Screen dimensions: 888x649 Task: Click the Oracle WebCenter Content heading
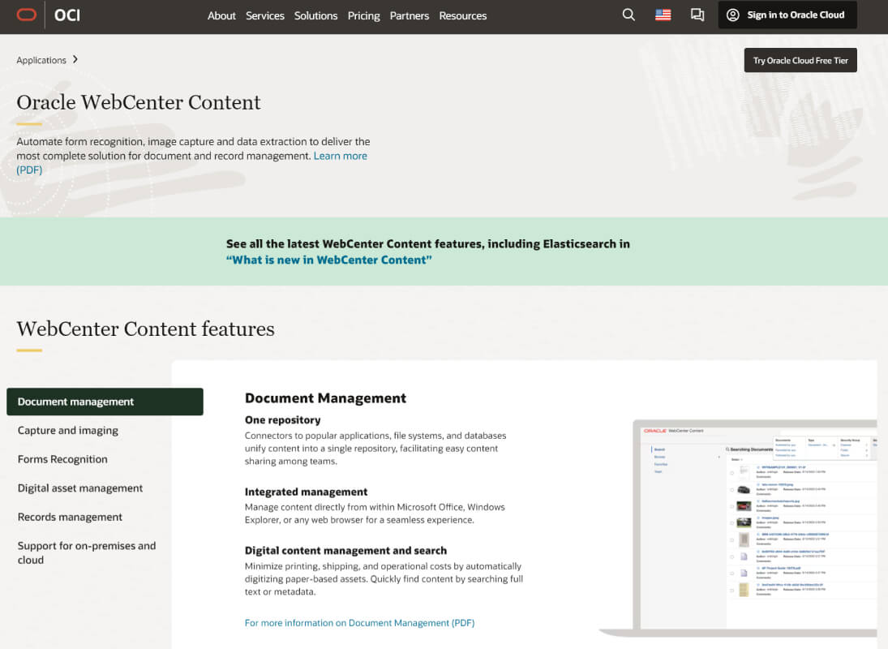139,102
